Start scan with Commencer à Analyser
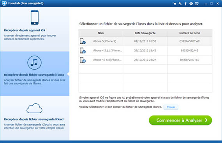Image resolution: width=222 pixels, height=143 pixels. (x=180, y=120)
